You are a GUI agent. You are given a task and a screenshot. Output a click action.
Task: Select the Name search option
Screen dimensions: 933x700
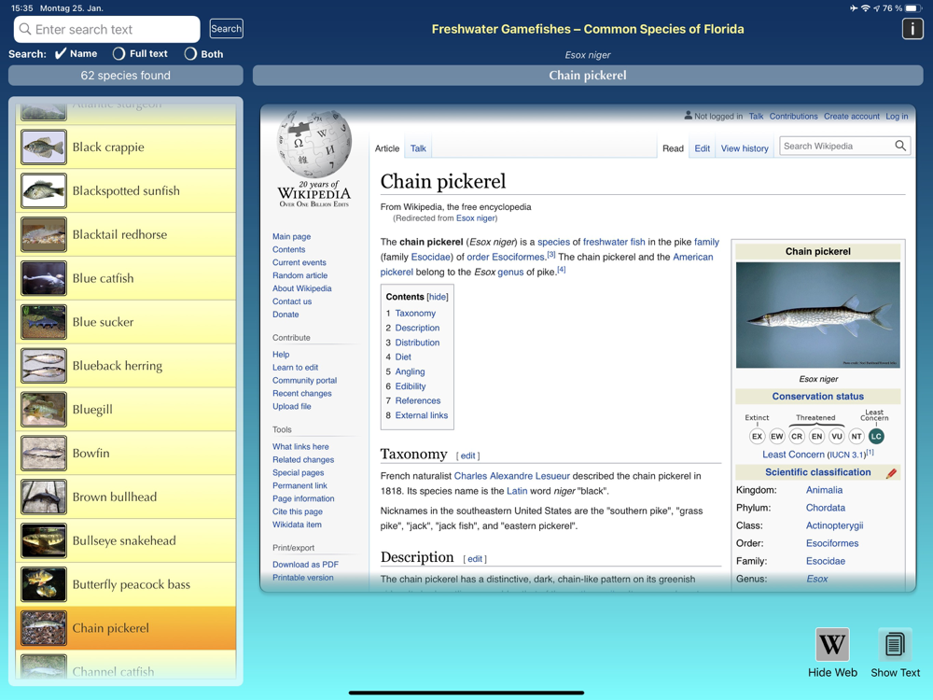click(77, 53)
